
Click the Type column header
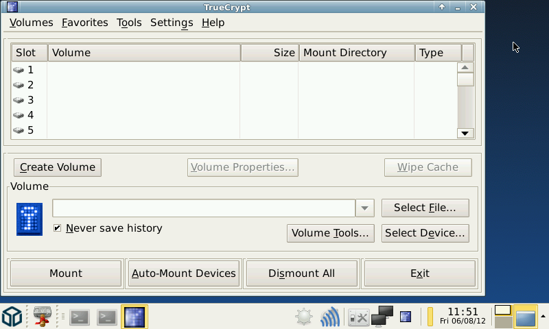coord(439,53)
